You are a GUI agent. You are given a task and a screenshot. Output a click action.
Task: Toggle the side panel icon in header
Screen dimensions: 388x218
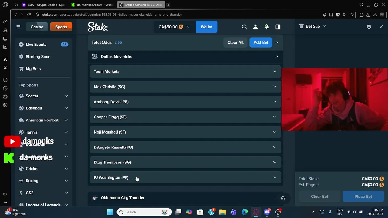(x=278, y=27)
